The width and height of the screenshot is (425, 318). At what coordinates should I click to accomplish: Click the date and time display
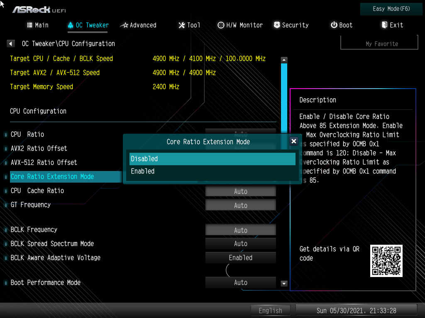[356, 311]
